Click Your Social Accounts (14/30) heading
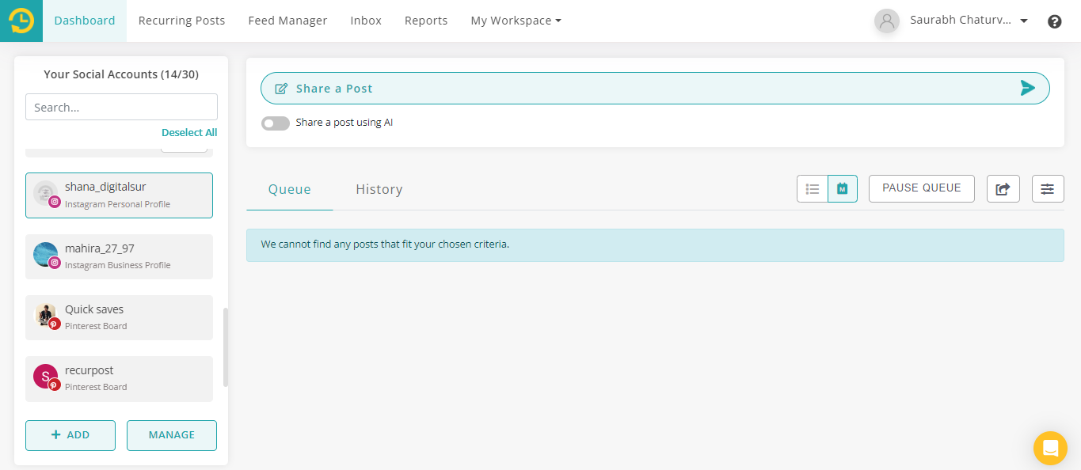 click(x=121, y=74)
